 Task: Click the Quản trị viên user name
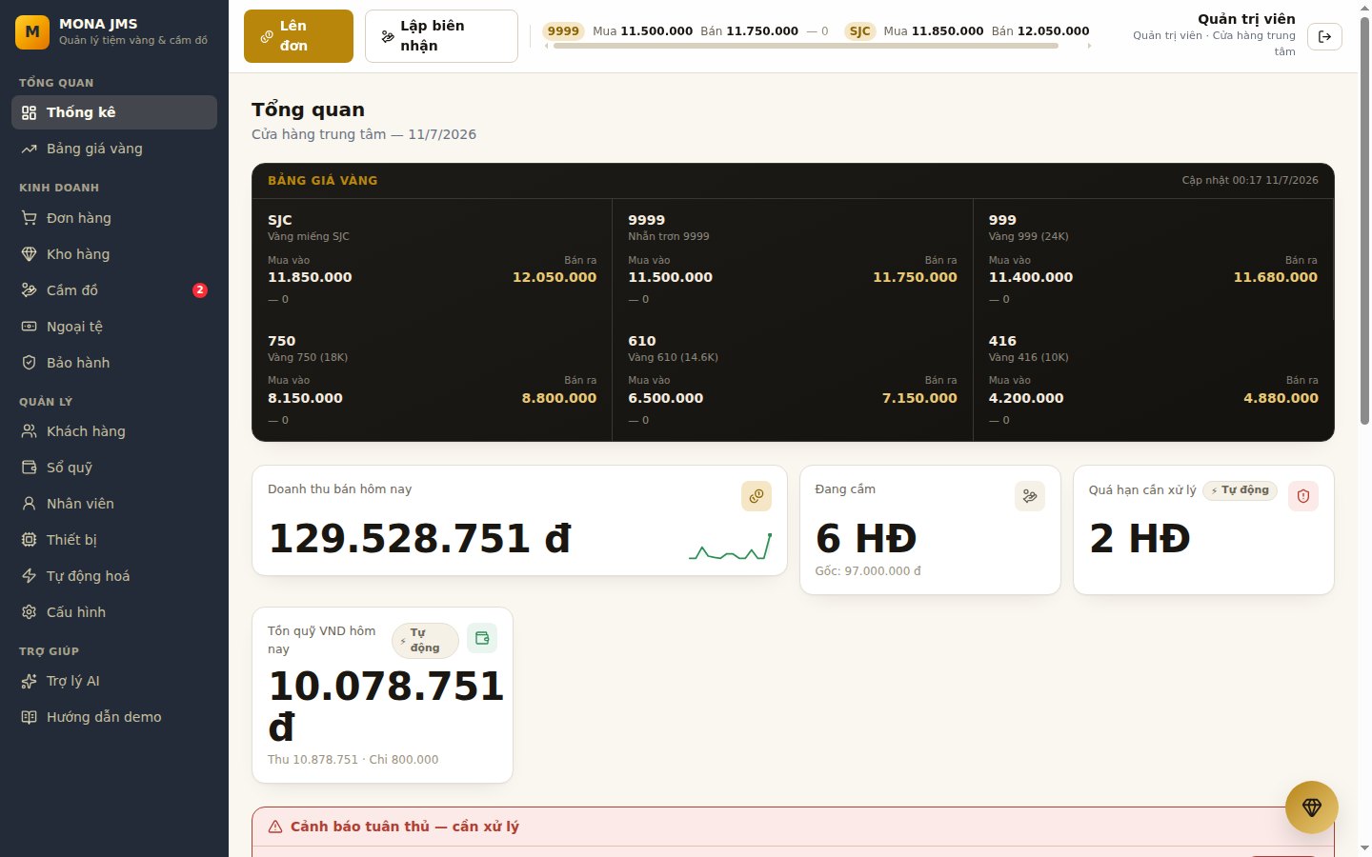pyautogui.click(x=1246, y=19)
